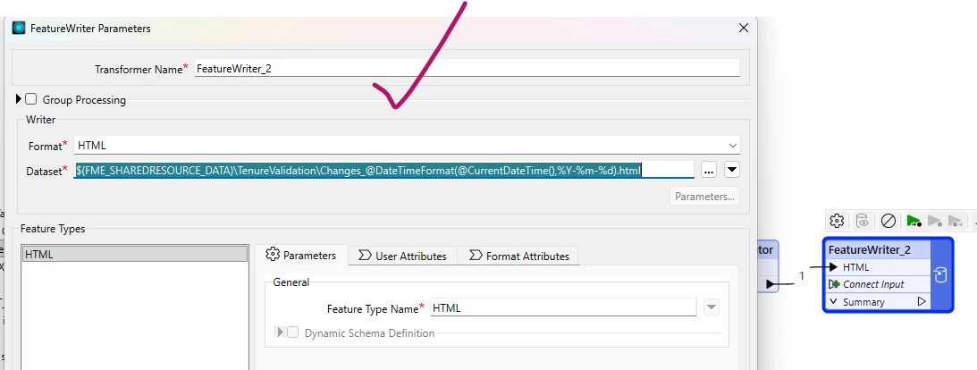Screen dimensions: 977x370
Task: Switch to the Format Attributes tab
Action: point(518,256)
